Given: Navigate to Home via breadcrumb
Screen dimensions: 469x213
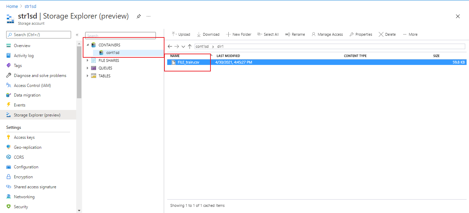Looking at the screenshot, I should tap(12, 6).
